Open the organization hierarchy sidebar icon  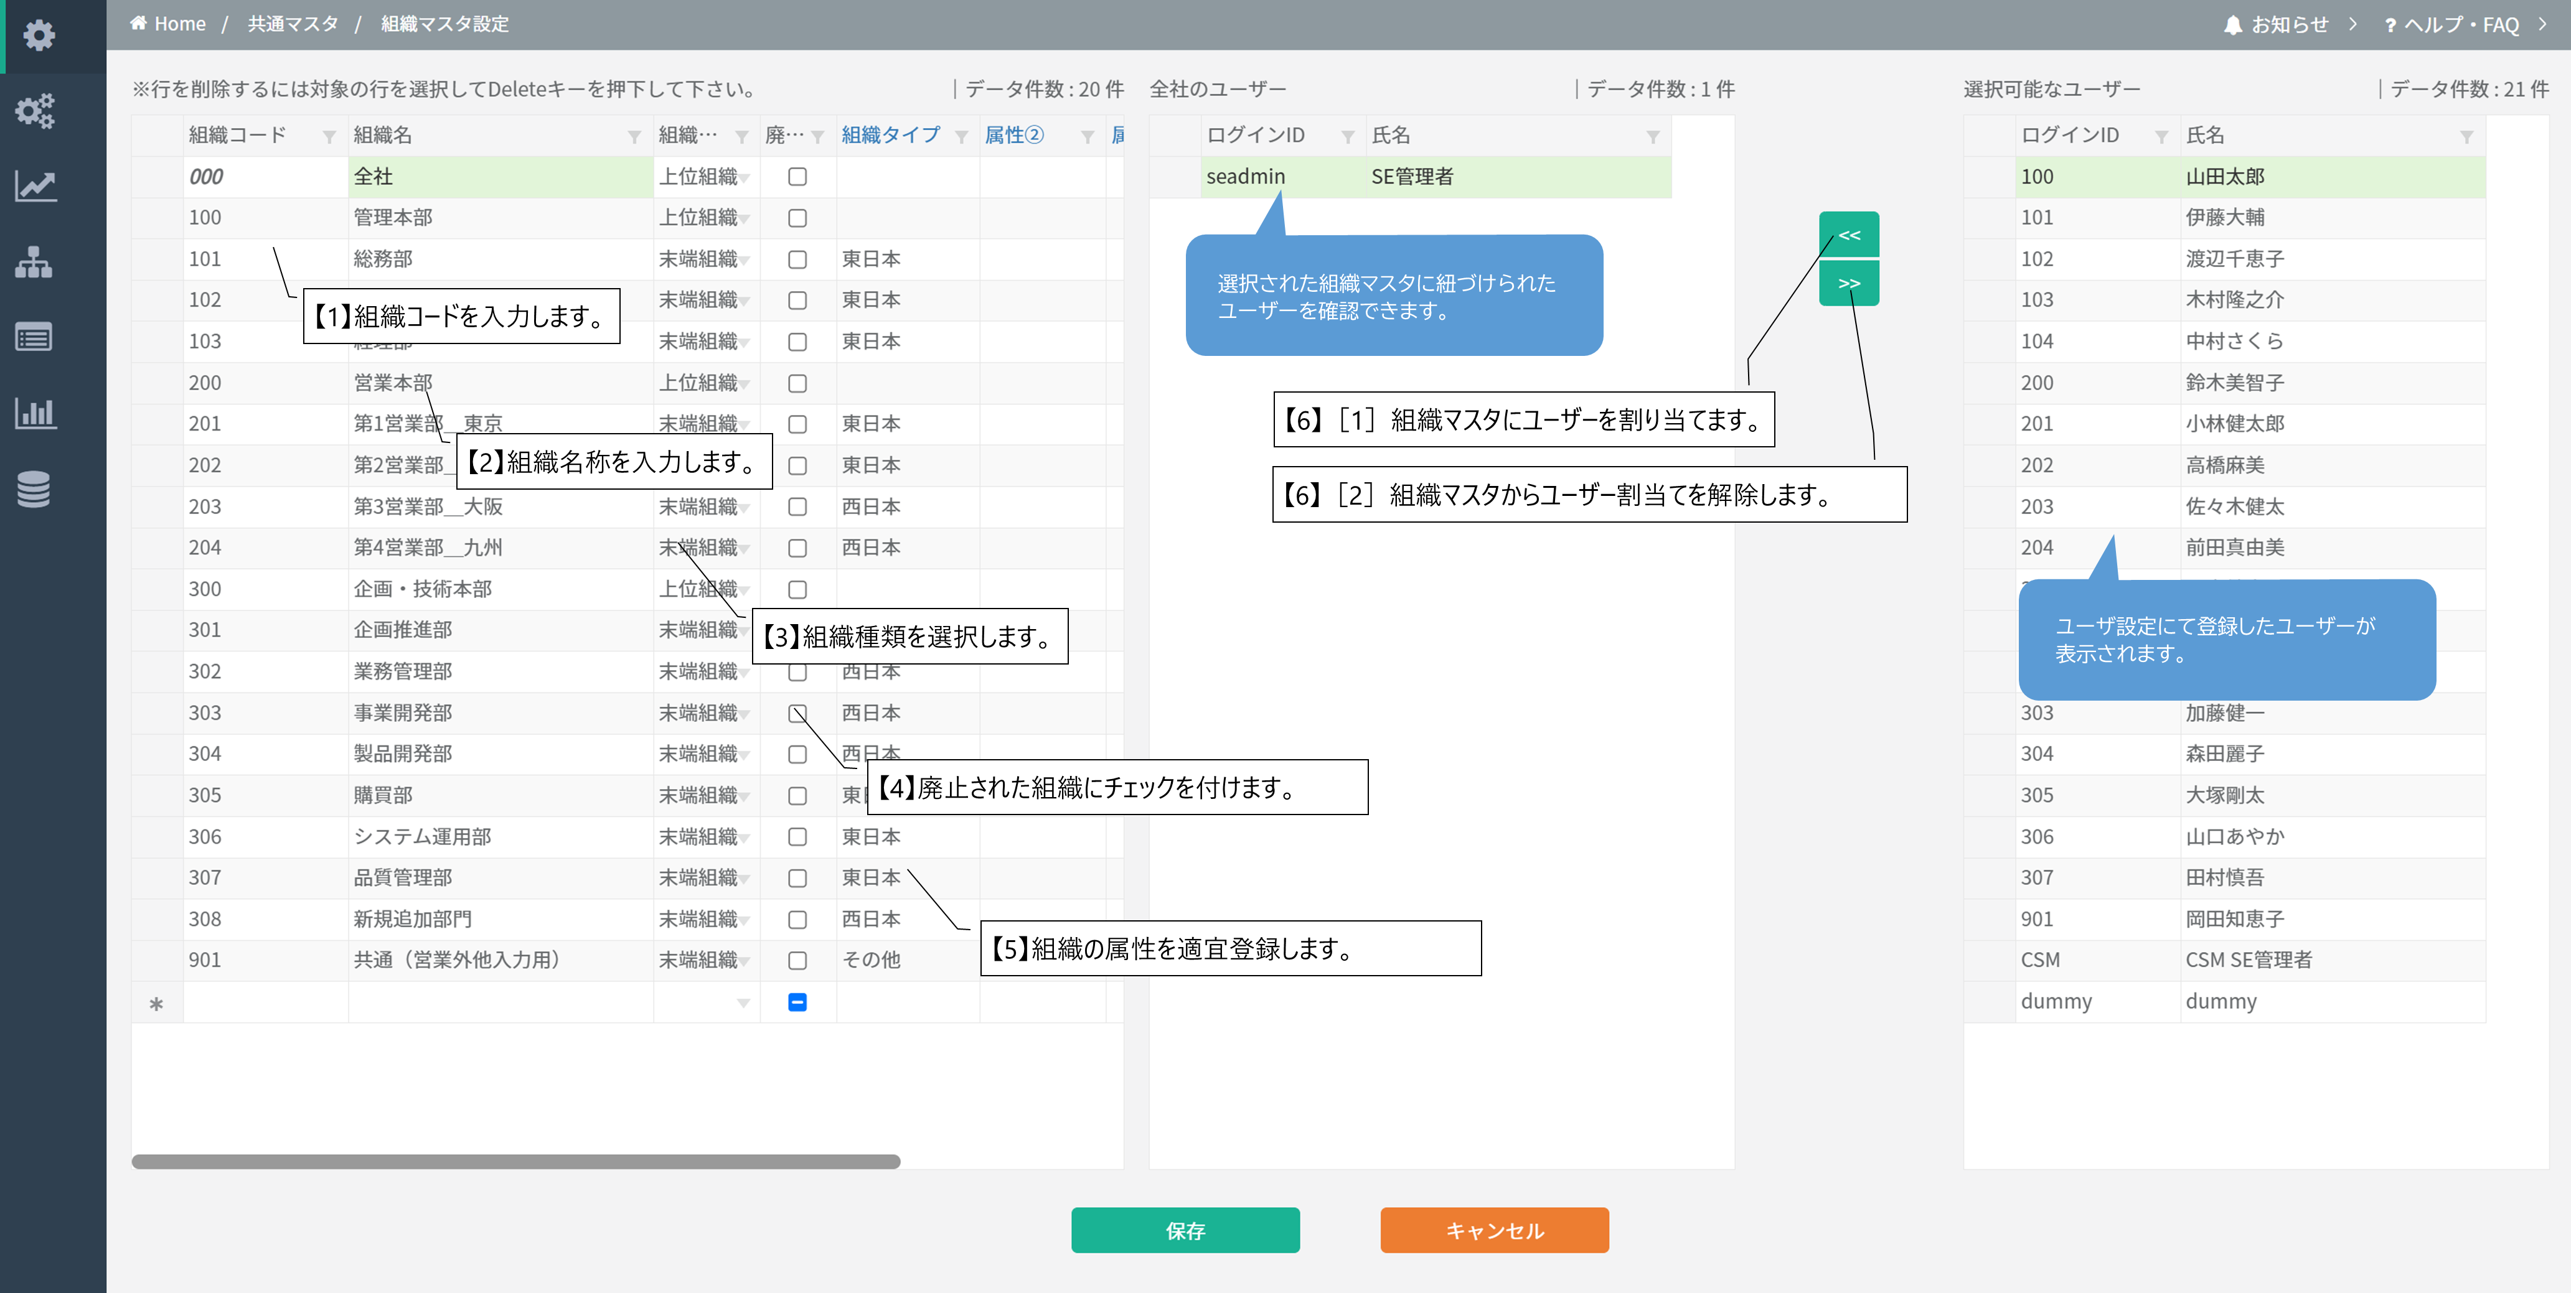[x=34, y=263]
